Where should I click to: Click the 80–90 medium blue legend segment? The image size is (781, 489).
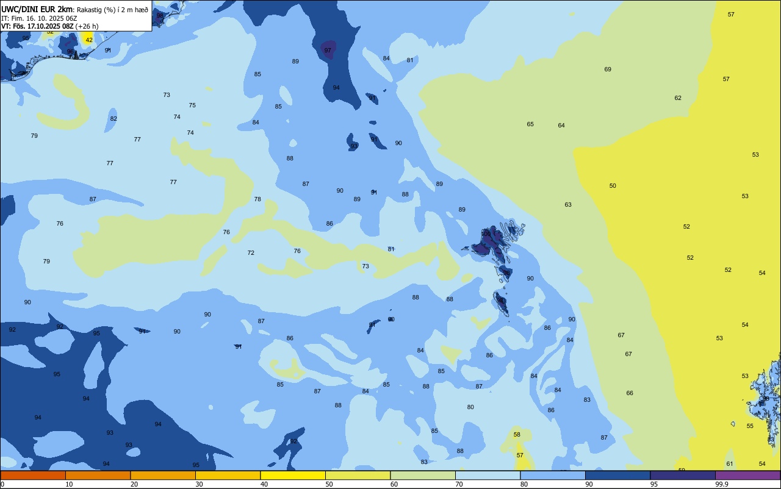pos(553,475)
